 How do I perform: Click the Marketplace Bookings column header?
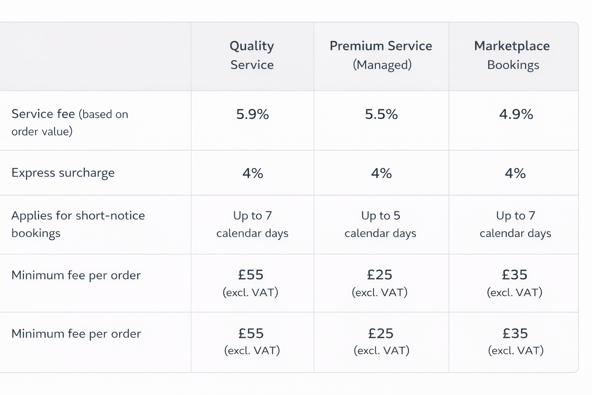click(x=512, y=55)
